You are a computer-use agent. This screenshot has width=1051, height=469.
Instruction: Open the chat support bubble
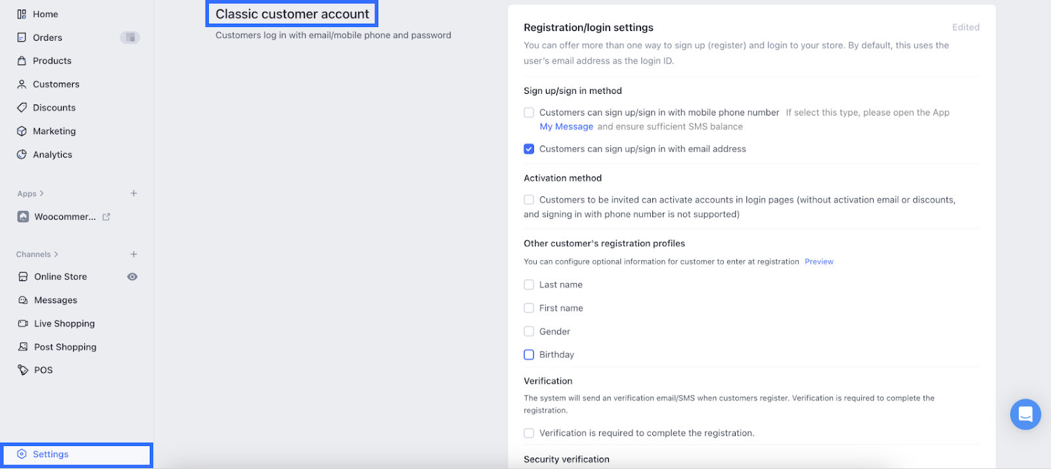(1025, 414)
